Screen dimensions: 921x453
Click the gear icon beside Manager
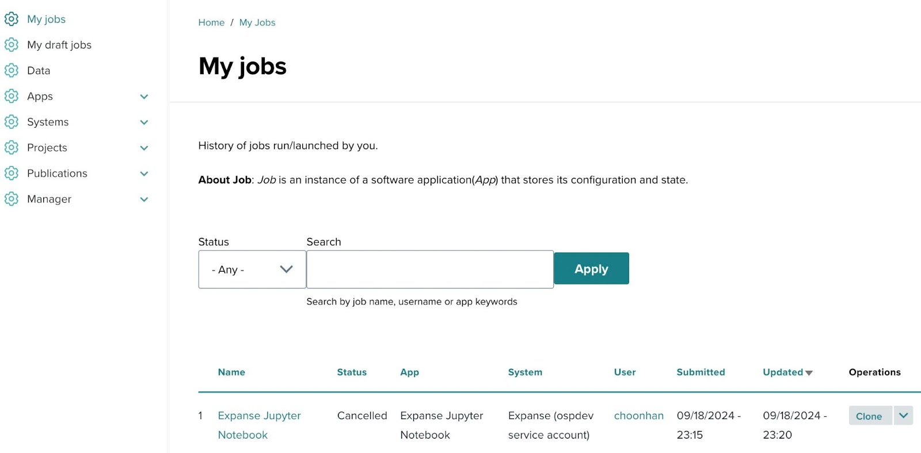12,199
